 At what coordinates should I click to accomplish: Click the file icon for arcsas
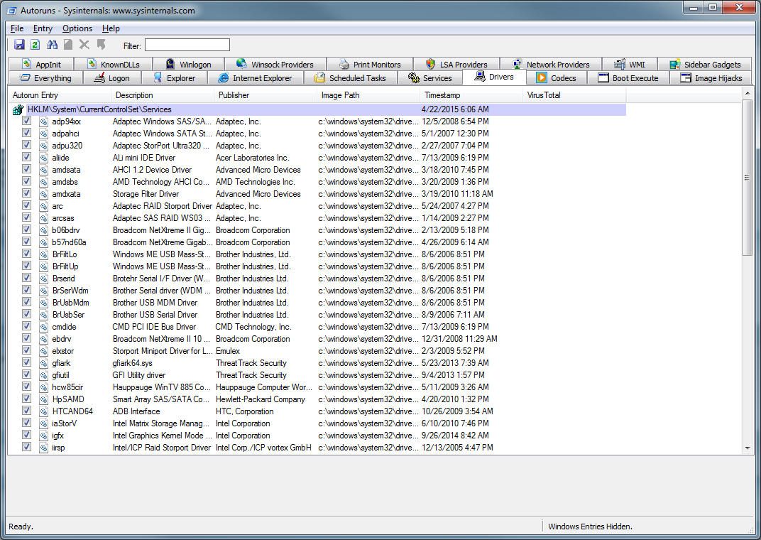coord(44,218)
